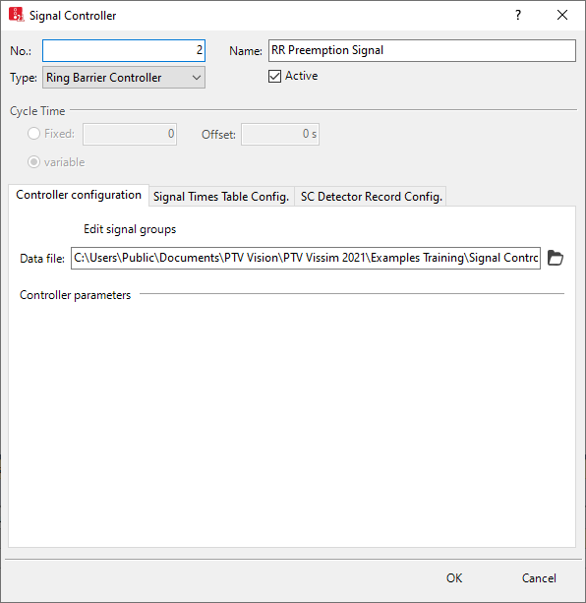Select the variable cycle time radio button

[x=33, y=162]
